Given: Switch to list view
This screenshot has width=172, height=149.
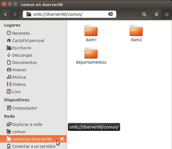Looking at the screenshot, I should tap(157, 14).
